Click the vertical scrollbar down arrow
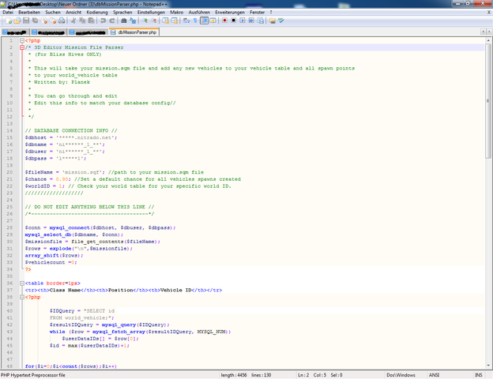The height and width of the screenshot is (379, 493). (x=488, y=366)
